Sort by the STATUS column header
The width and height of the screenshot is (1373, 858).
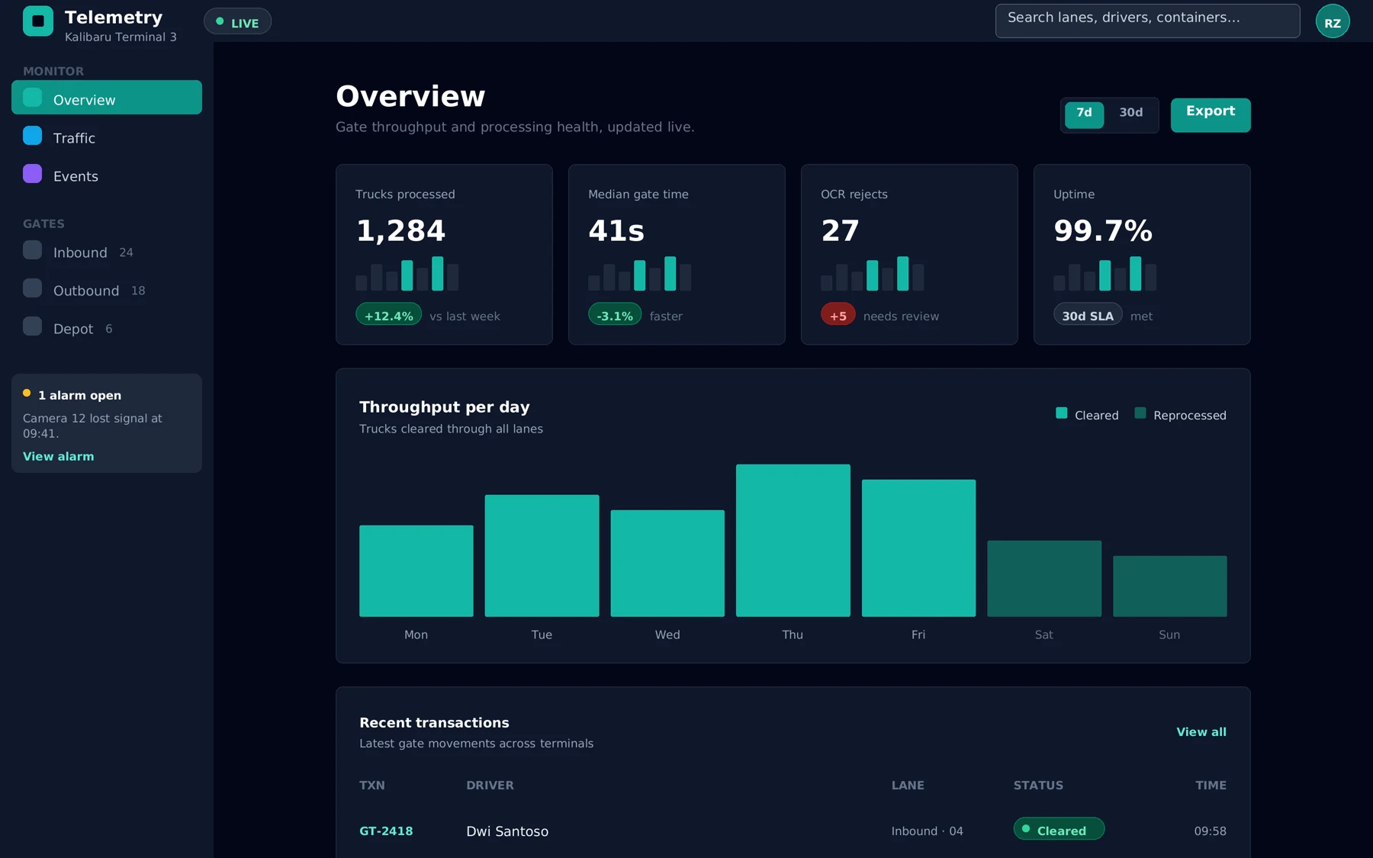pyautogui.click(x=1038, y=785)
